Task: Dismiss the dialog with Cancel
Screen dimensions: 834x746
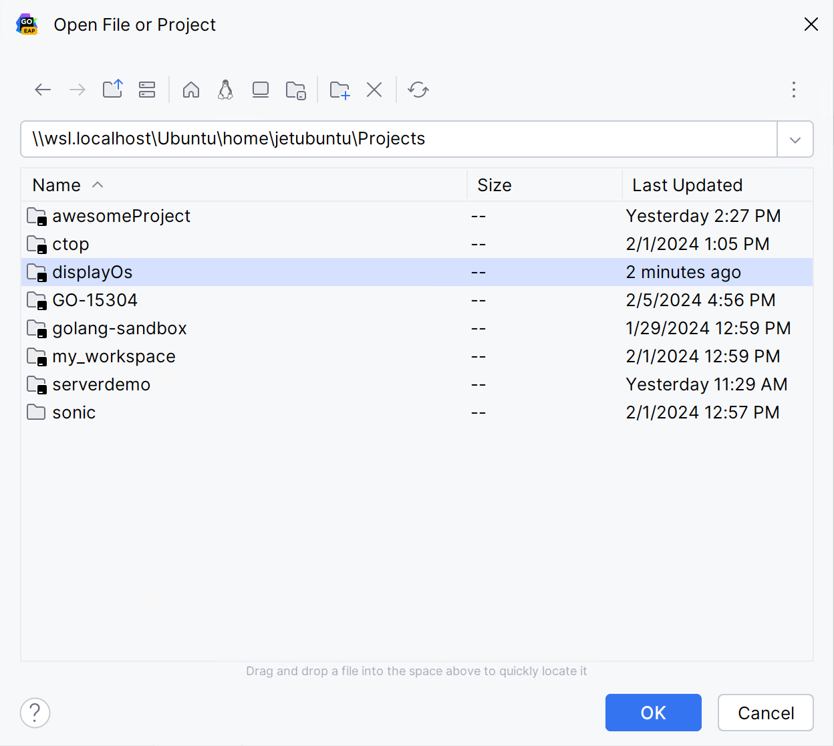Action: click(765, 713)
